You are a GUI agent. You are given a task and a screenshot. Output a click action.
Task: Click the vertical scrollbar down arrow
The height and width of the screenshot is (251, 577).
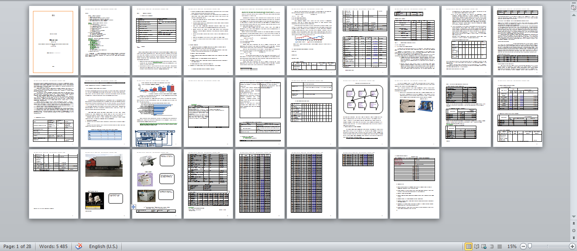click(574, 217)
